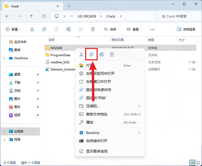202x166 pixels.
Task: Open 视频 in the sidebar
Action: (14, 115)
